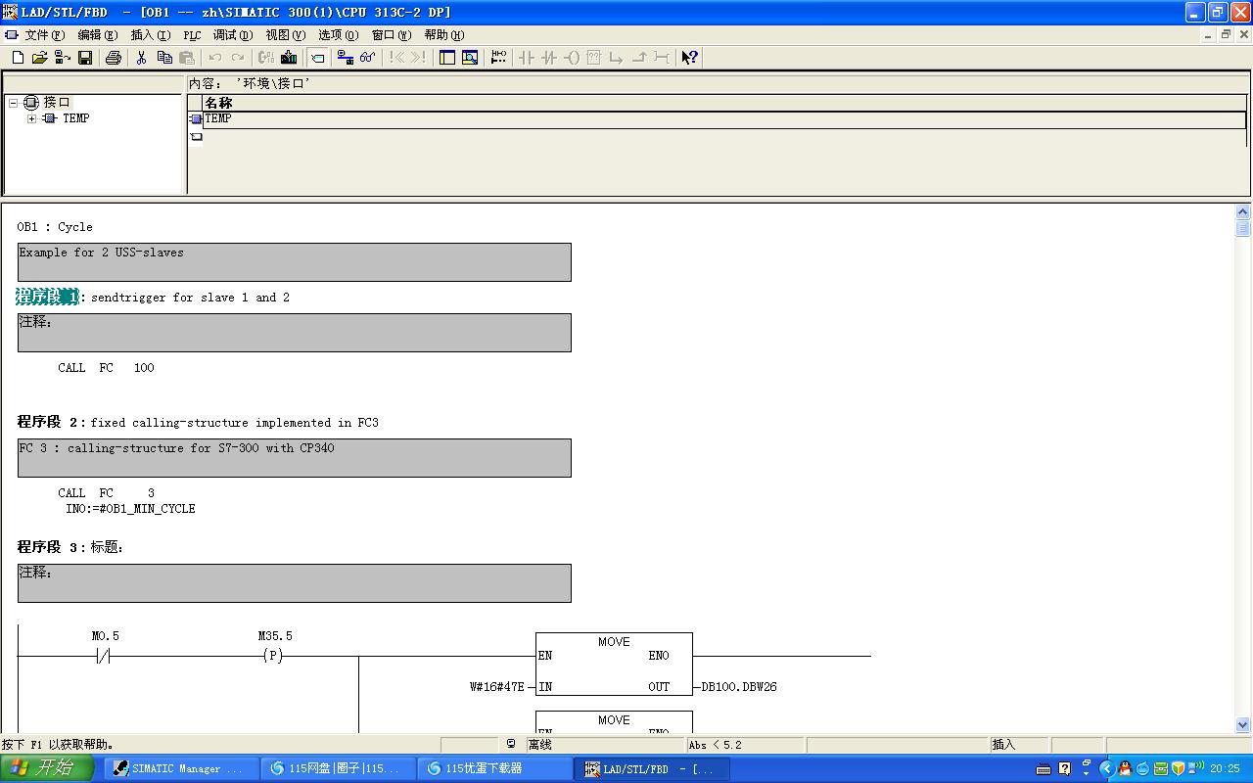Click the DB100.DBW26 output address
The image size is (1253, 783).
[739, 687]
